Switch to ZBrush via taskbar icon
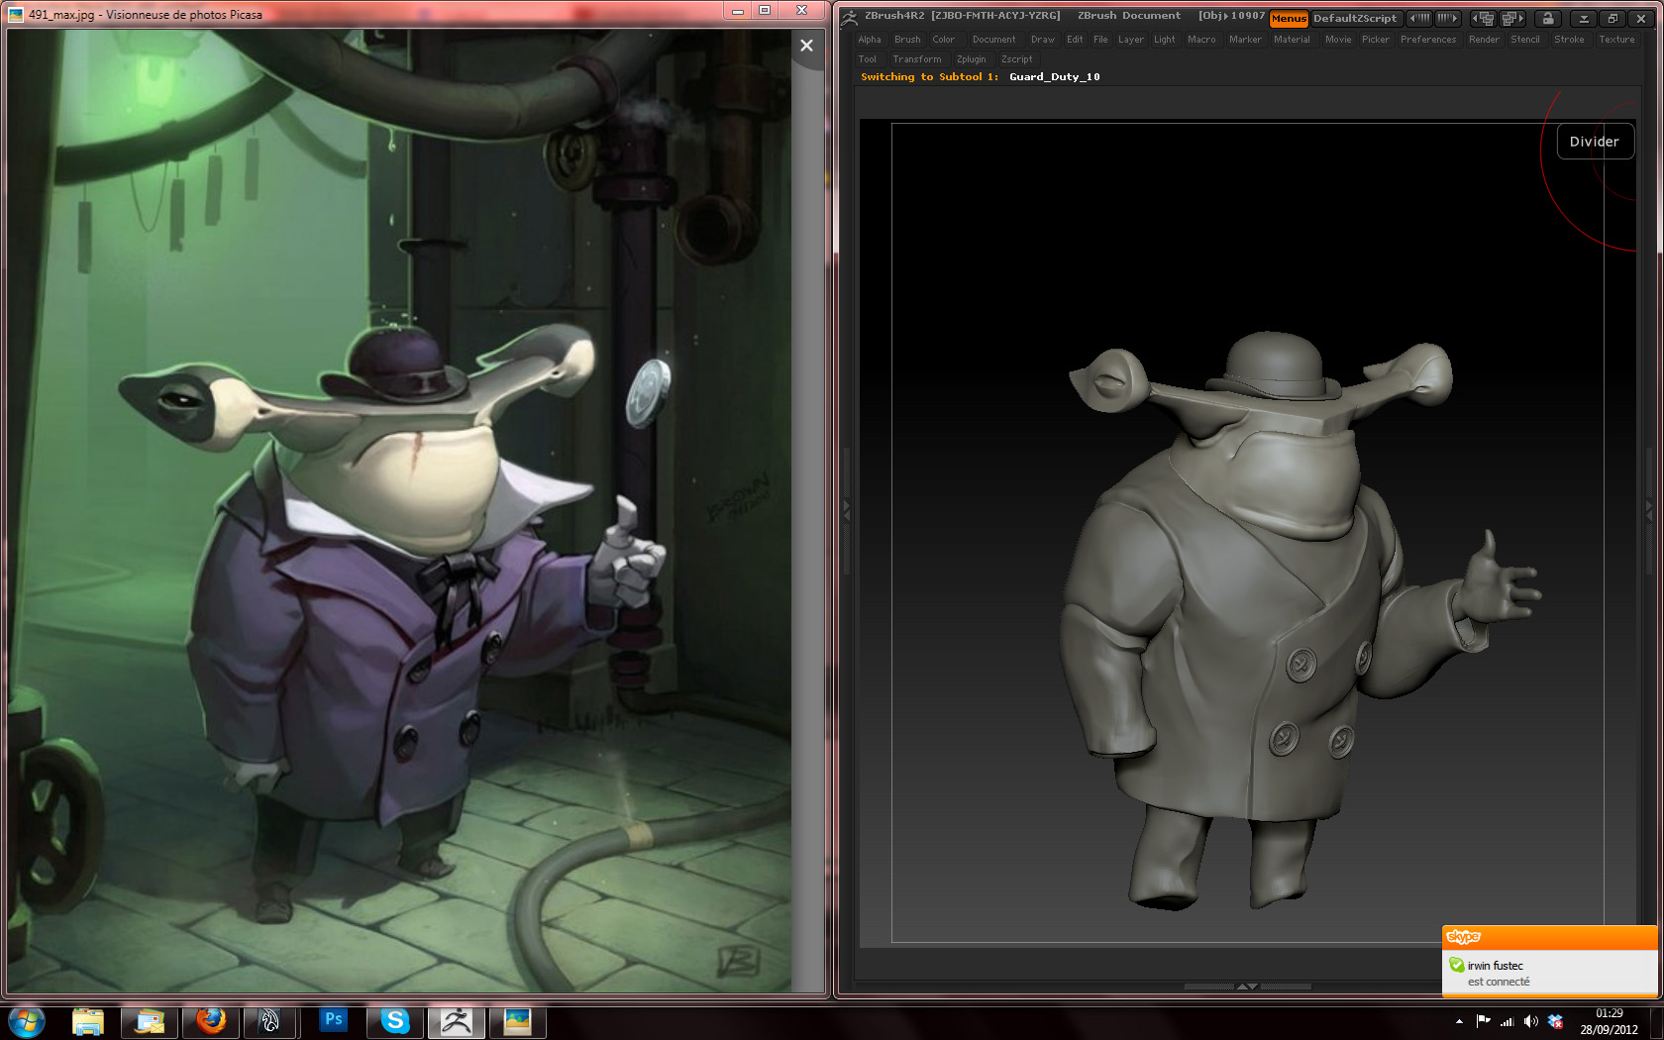The image size is (1664, 1040). [x=457, y=1021]
